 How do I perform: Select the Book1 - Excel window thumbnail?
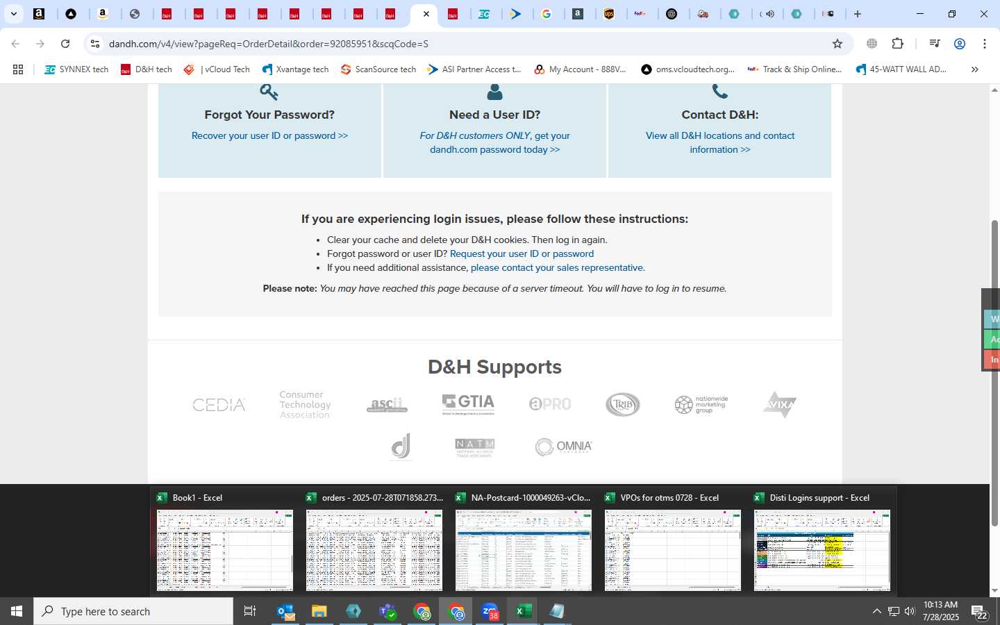pyautogui.click(x=224, y=542)
